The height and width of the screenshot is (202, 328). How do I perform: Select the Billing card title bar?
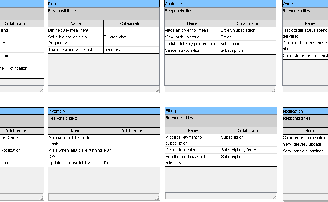point(221,111)
